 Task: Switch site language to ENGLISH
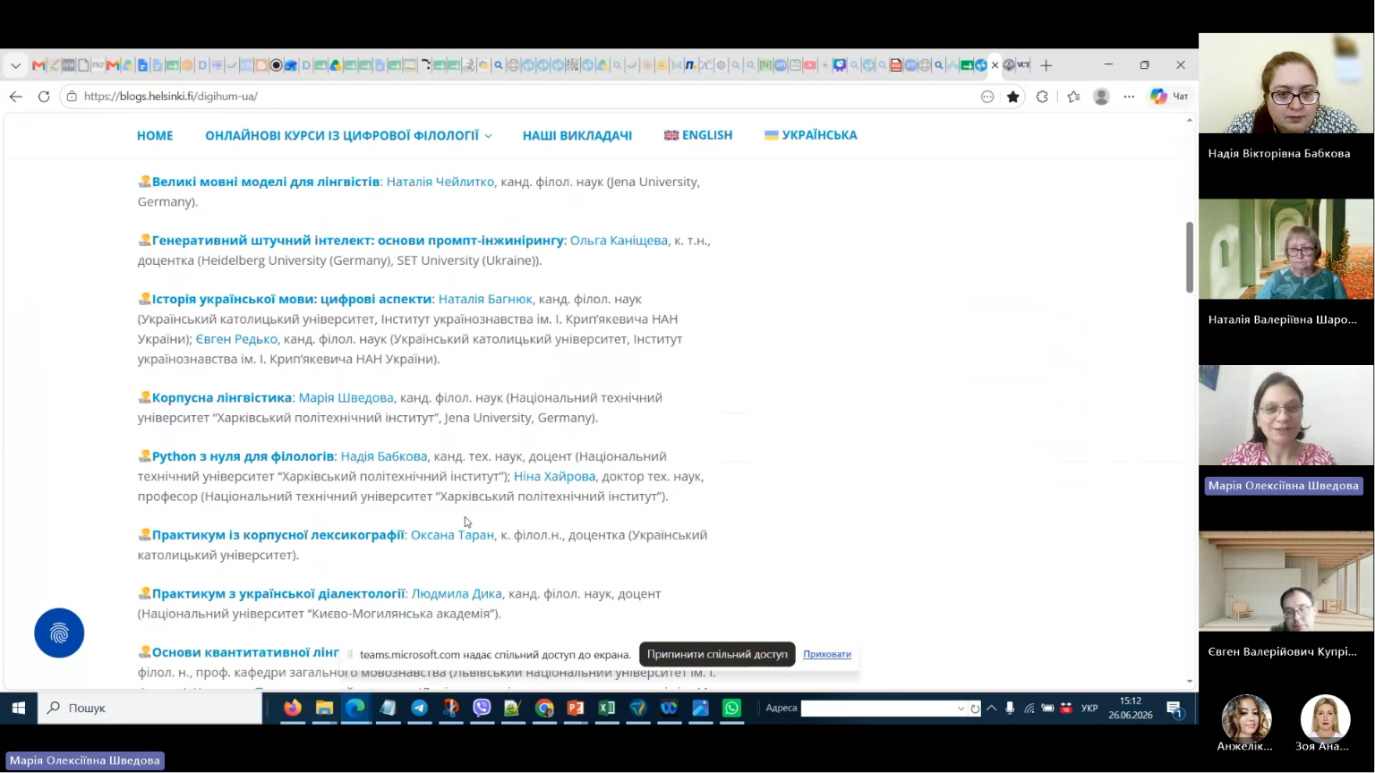(698, 135)
